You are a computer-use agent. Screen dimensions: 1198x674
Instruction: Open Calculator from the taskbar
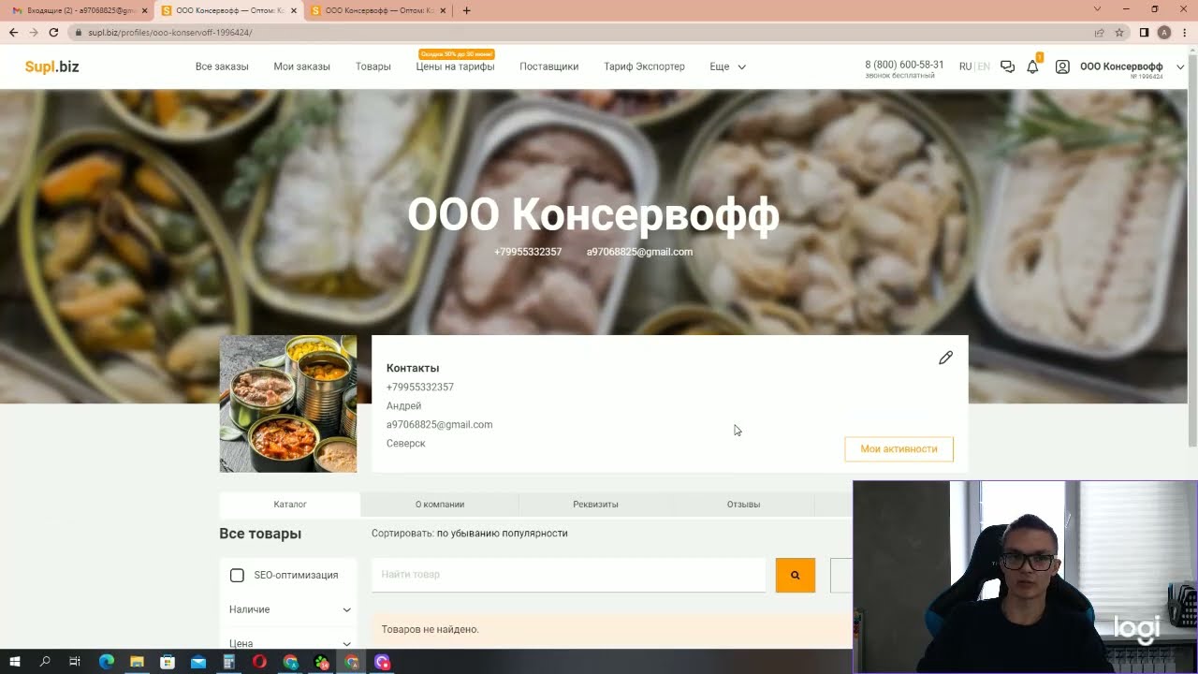point(228,662)
